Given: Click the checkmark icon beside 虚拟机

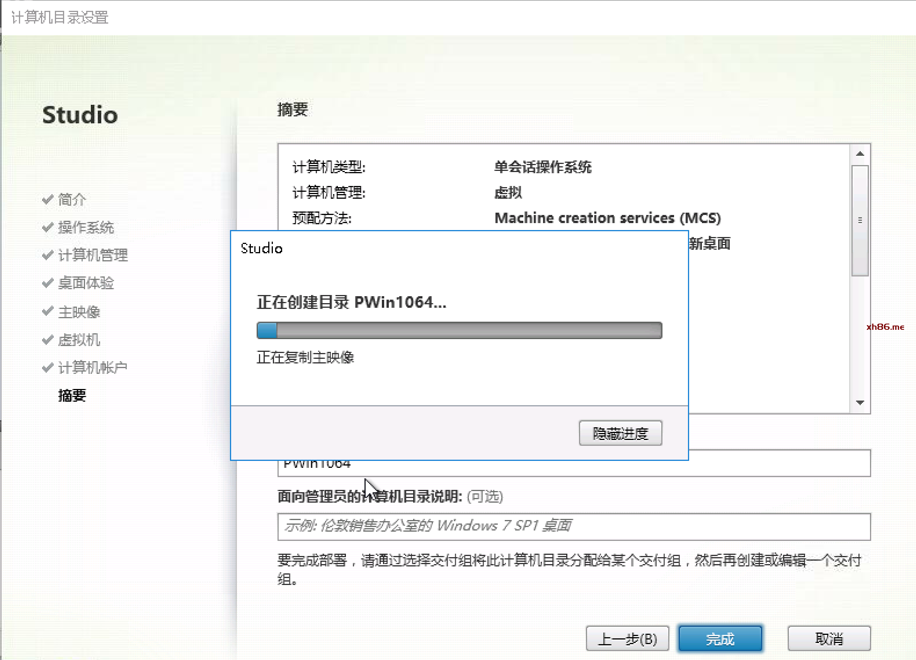Looking at the screenshot, I should pyautogui.click(x=48, y=340).
